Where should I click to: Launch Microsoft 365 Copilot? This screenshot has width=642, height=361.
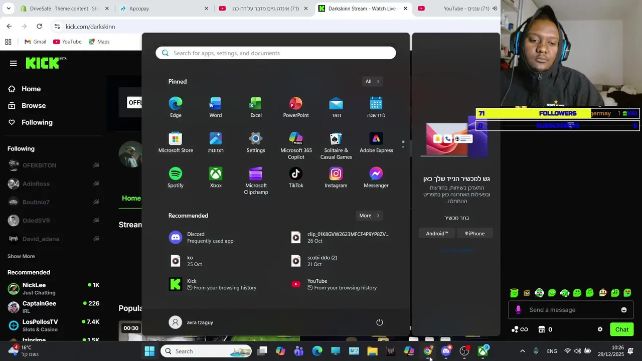296,146
